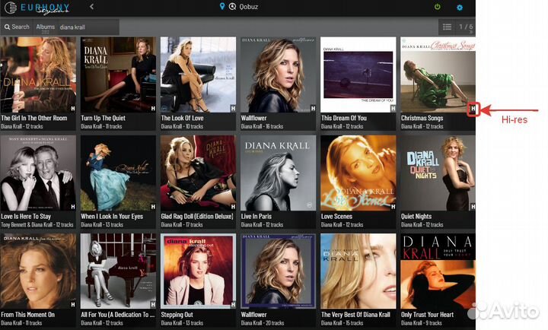Click Hi-res badge on 16-track Wallflower
548x330 pixels.
(x=313, y=109)
